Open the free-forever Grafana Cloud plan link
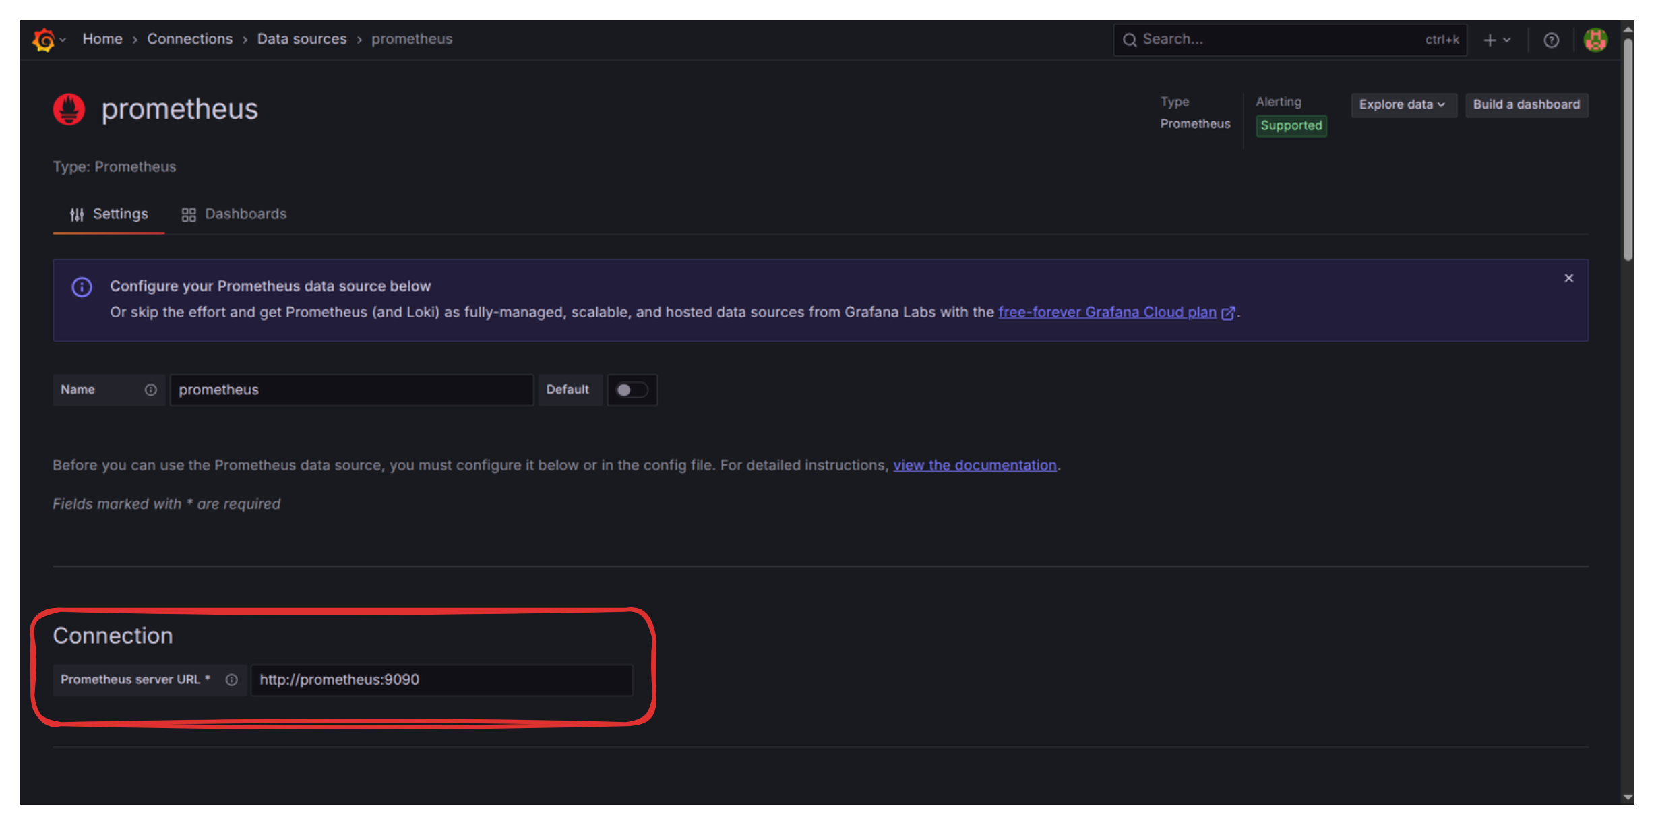This screenshot has height=825, width=1654. (1107, 312)
